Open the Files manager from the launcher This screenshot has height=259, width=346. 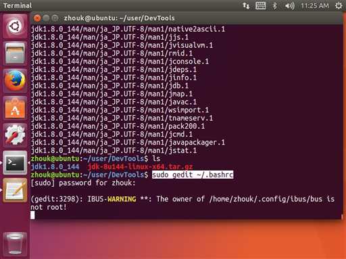(15, 53)
